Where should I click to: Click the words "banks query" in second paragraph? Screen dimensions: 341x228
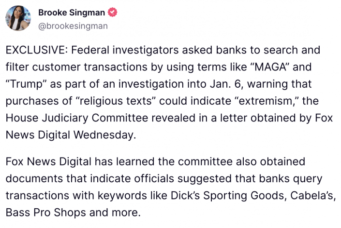(x=294, y=178)
